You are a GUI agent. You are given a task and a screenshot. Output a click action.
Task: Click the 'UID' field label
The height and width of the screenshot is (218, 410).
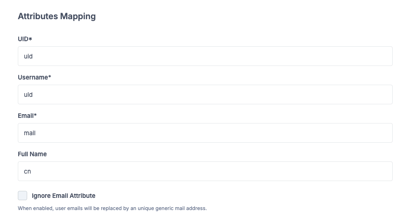click(23, 39)
